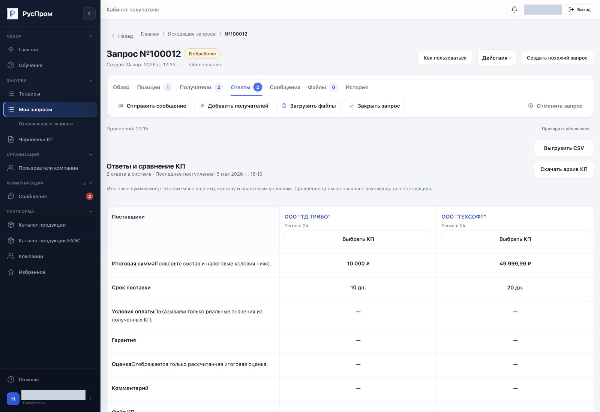Choose Выбрать КП for ООО "ТЕХСОФТ"
Viewport: 600px width, 412px height.
coord(515,239)
